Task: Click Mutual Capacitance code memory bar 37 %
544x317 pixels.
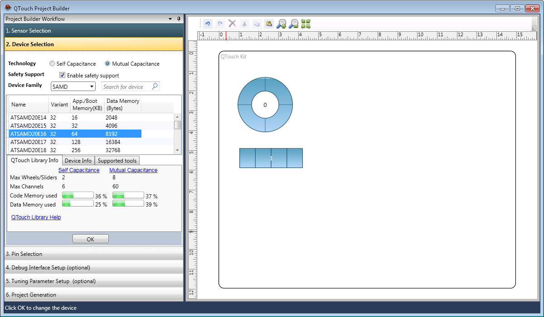Action: [x=128, y=195]
